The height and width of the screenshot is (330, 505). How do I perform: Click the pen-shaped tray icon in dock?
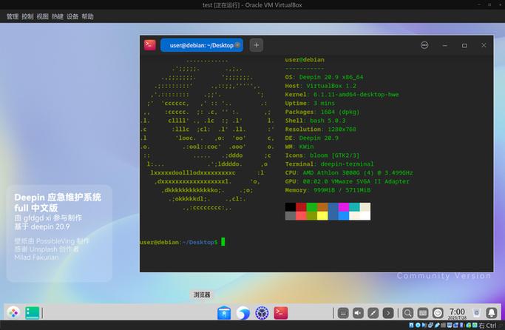[x=373, y=313]
